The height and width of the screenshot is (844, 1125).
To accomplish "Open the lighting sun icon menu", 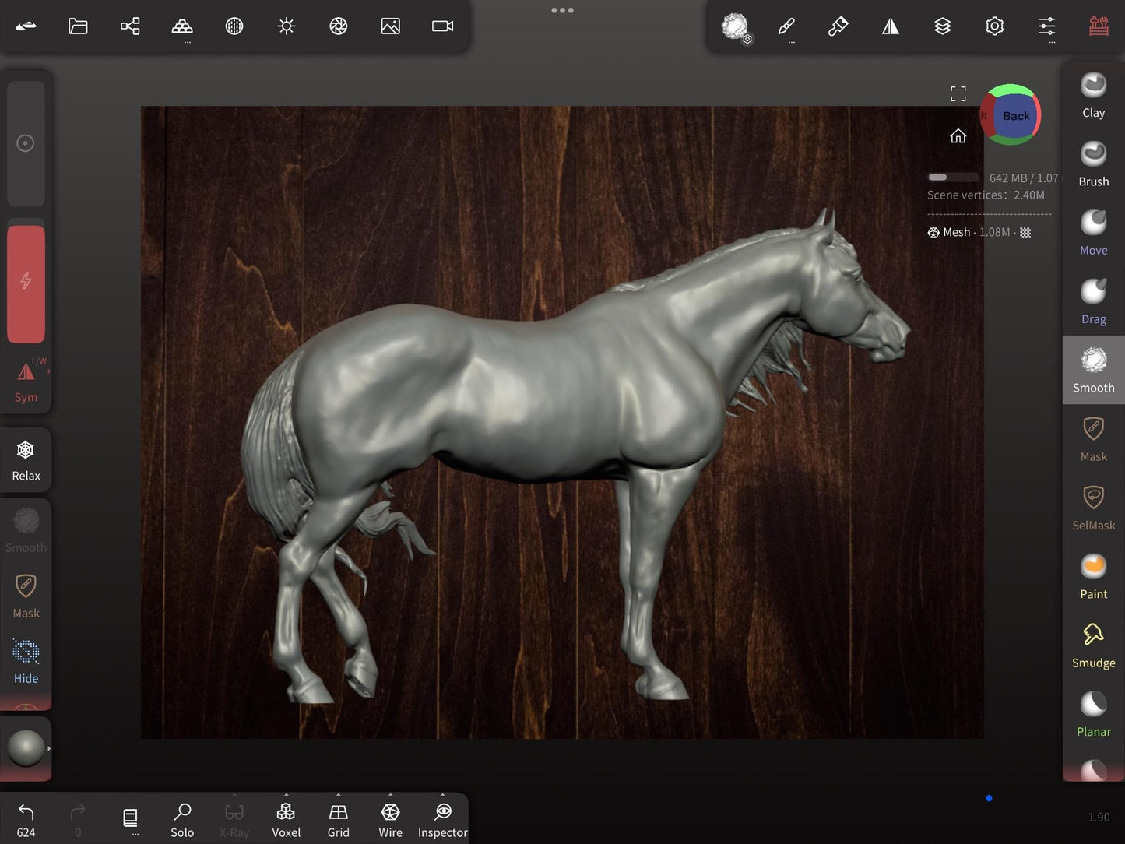I will click(286, 26).
